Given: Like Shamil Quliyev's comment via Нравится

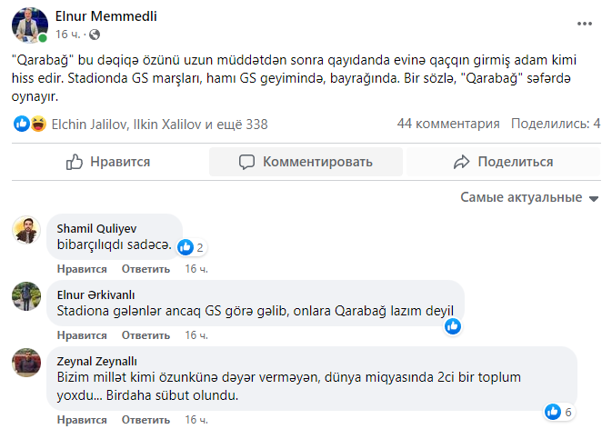Looking at the screenshot, I should click(82, 269).
